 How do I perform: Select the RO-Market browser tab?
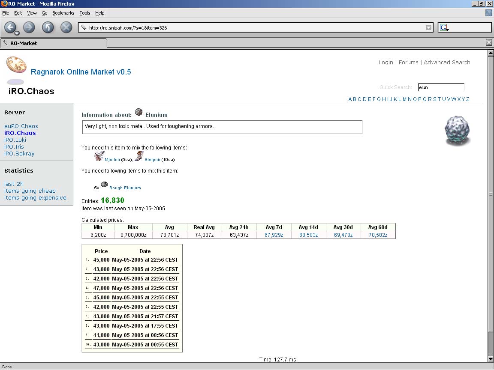coord(54,43)
